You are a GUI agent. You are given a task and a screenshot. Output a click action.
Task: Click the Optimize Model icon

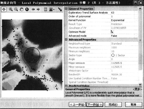point(112,32)
